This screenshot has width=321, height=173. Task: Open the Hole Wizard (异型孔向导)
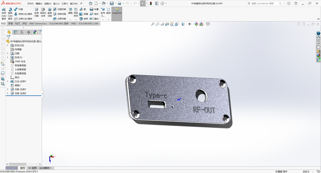(x=43, y=12)
